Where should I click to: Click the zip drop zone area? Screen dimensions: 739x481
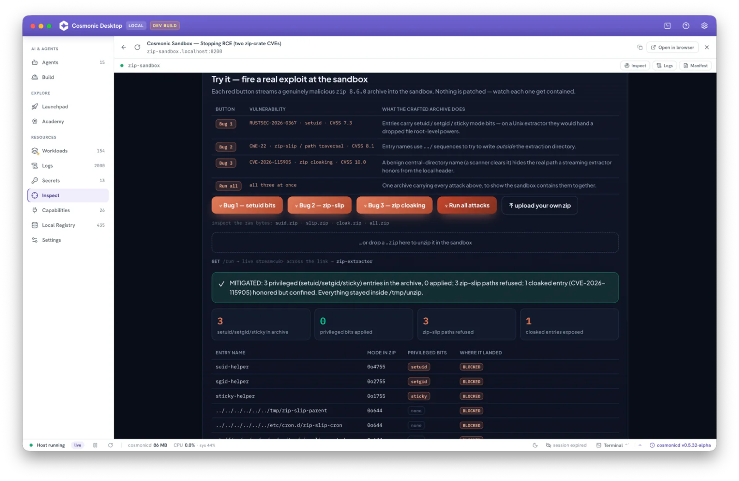pos(415,243)
